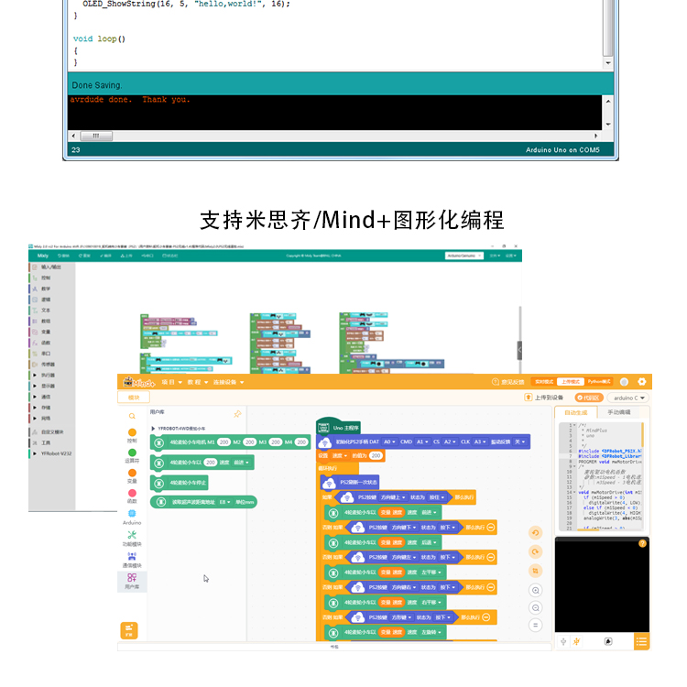Viewport: 687px width, 687px height.
Task: Toggle the 代码区 code area button
Action: tap(589, 398)
